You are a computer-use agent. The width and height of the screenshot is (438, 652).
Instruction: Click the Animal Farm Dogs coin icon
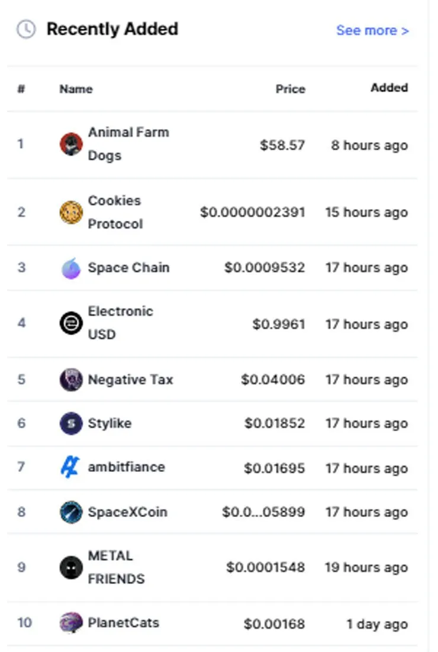[x=71, y=144]
